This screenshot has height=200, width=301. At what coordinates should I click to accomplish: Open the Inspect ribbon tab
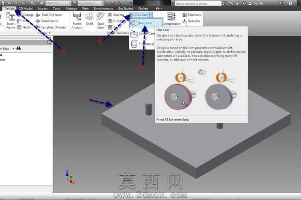coord(42,9)
